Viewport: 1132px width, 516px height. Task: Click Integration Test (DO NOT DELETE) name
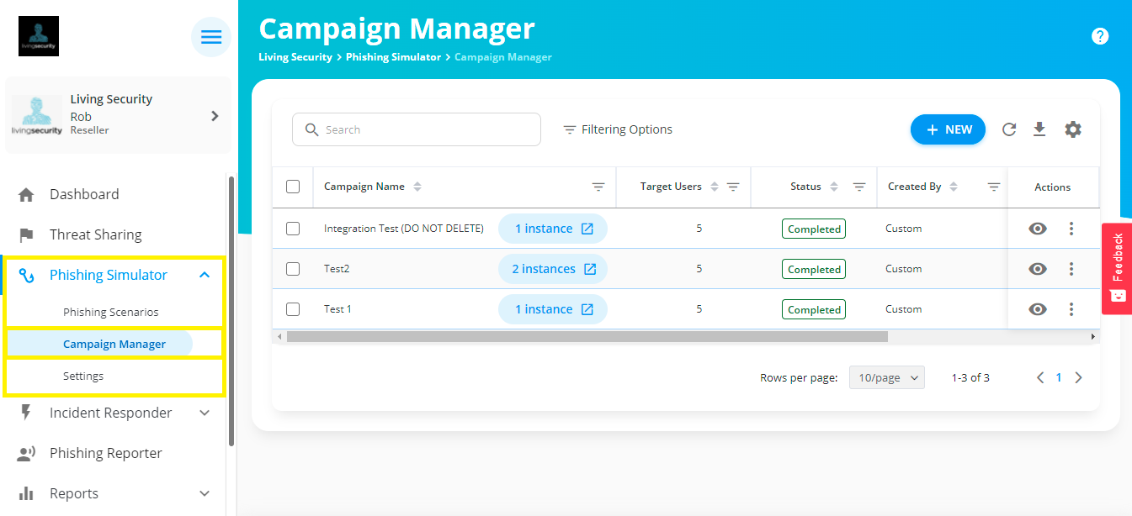[x=404, y=229]
